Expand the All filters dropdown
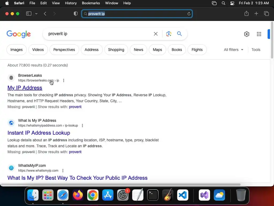The width and height of the screenshot is (274, 206). (233, 50)
